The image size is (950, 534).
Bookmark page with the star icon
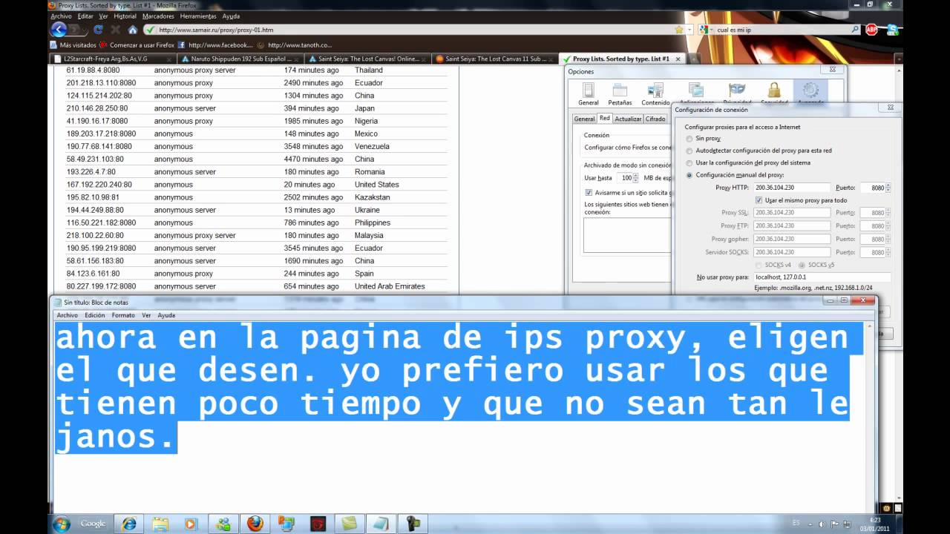[x=678, y=30]
